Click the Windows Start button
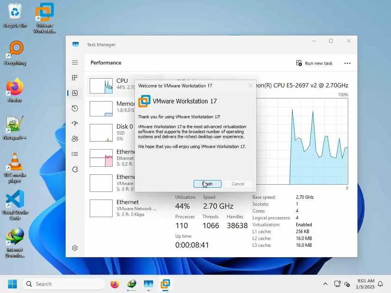Image resolution: width=391 pixels, height=293 pixels. click(x=12, y=284)
